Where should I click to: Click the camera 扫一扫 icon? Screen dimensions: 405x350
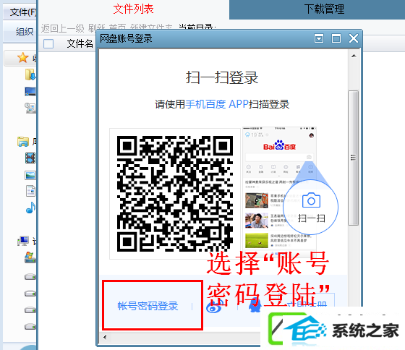pos(311,200)
